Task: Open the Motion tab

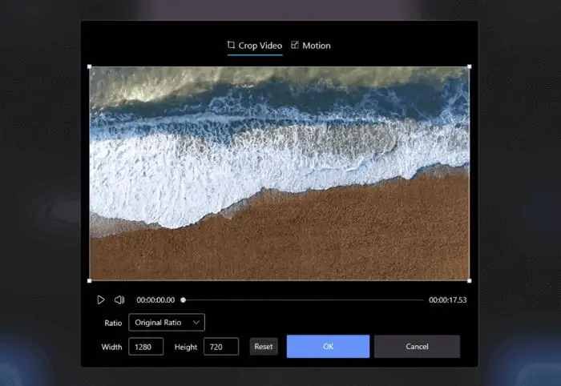Action: tap(311, 46)
